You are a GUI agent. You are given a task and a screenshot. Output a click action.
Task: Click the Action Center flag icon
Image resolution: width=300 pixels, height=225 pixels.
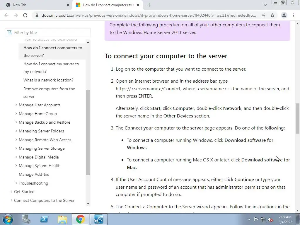[x=256, y=219]
